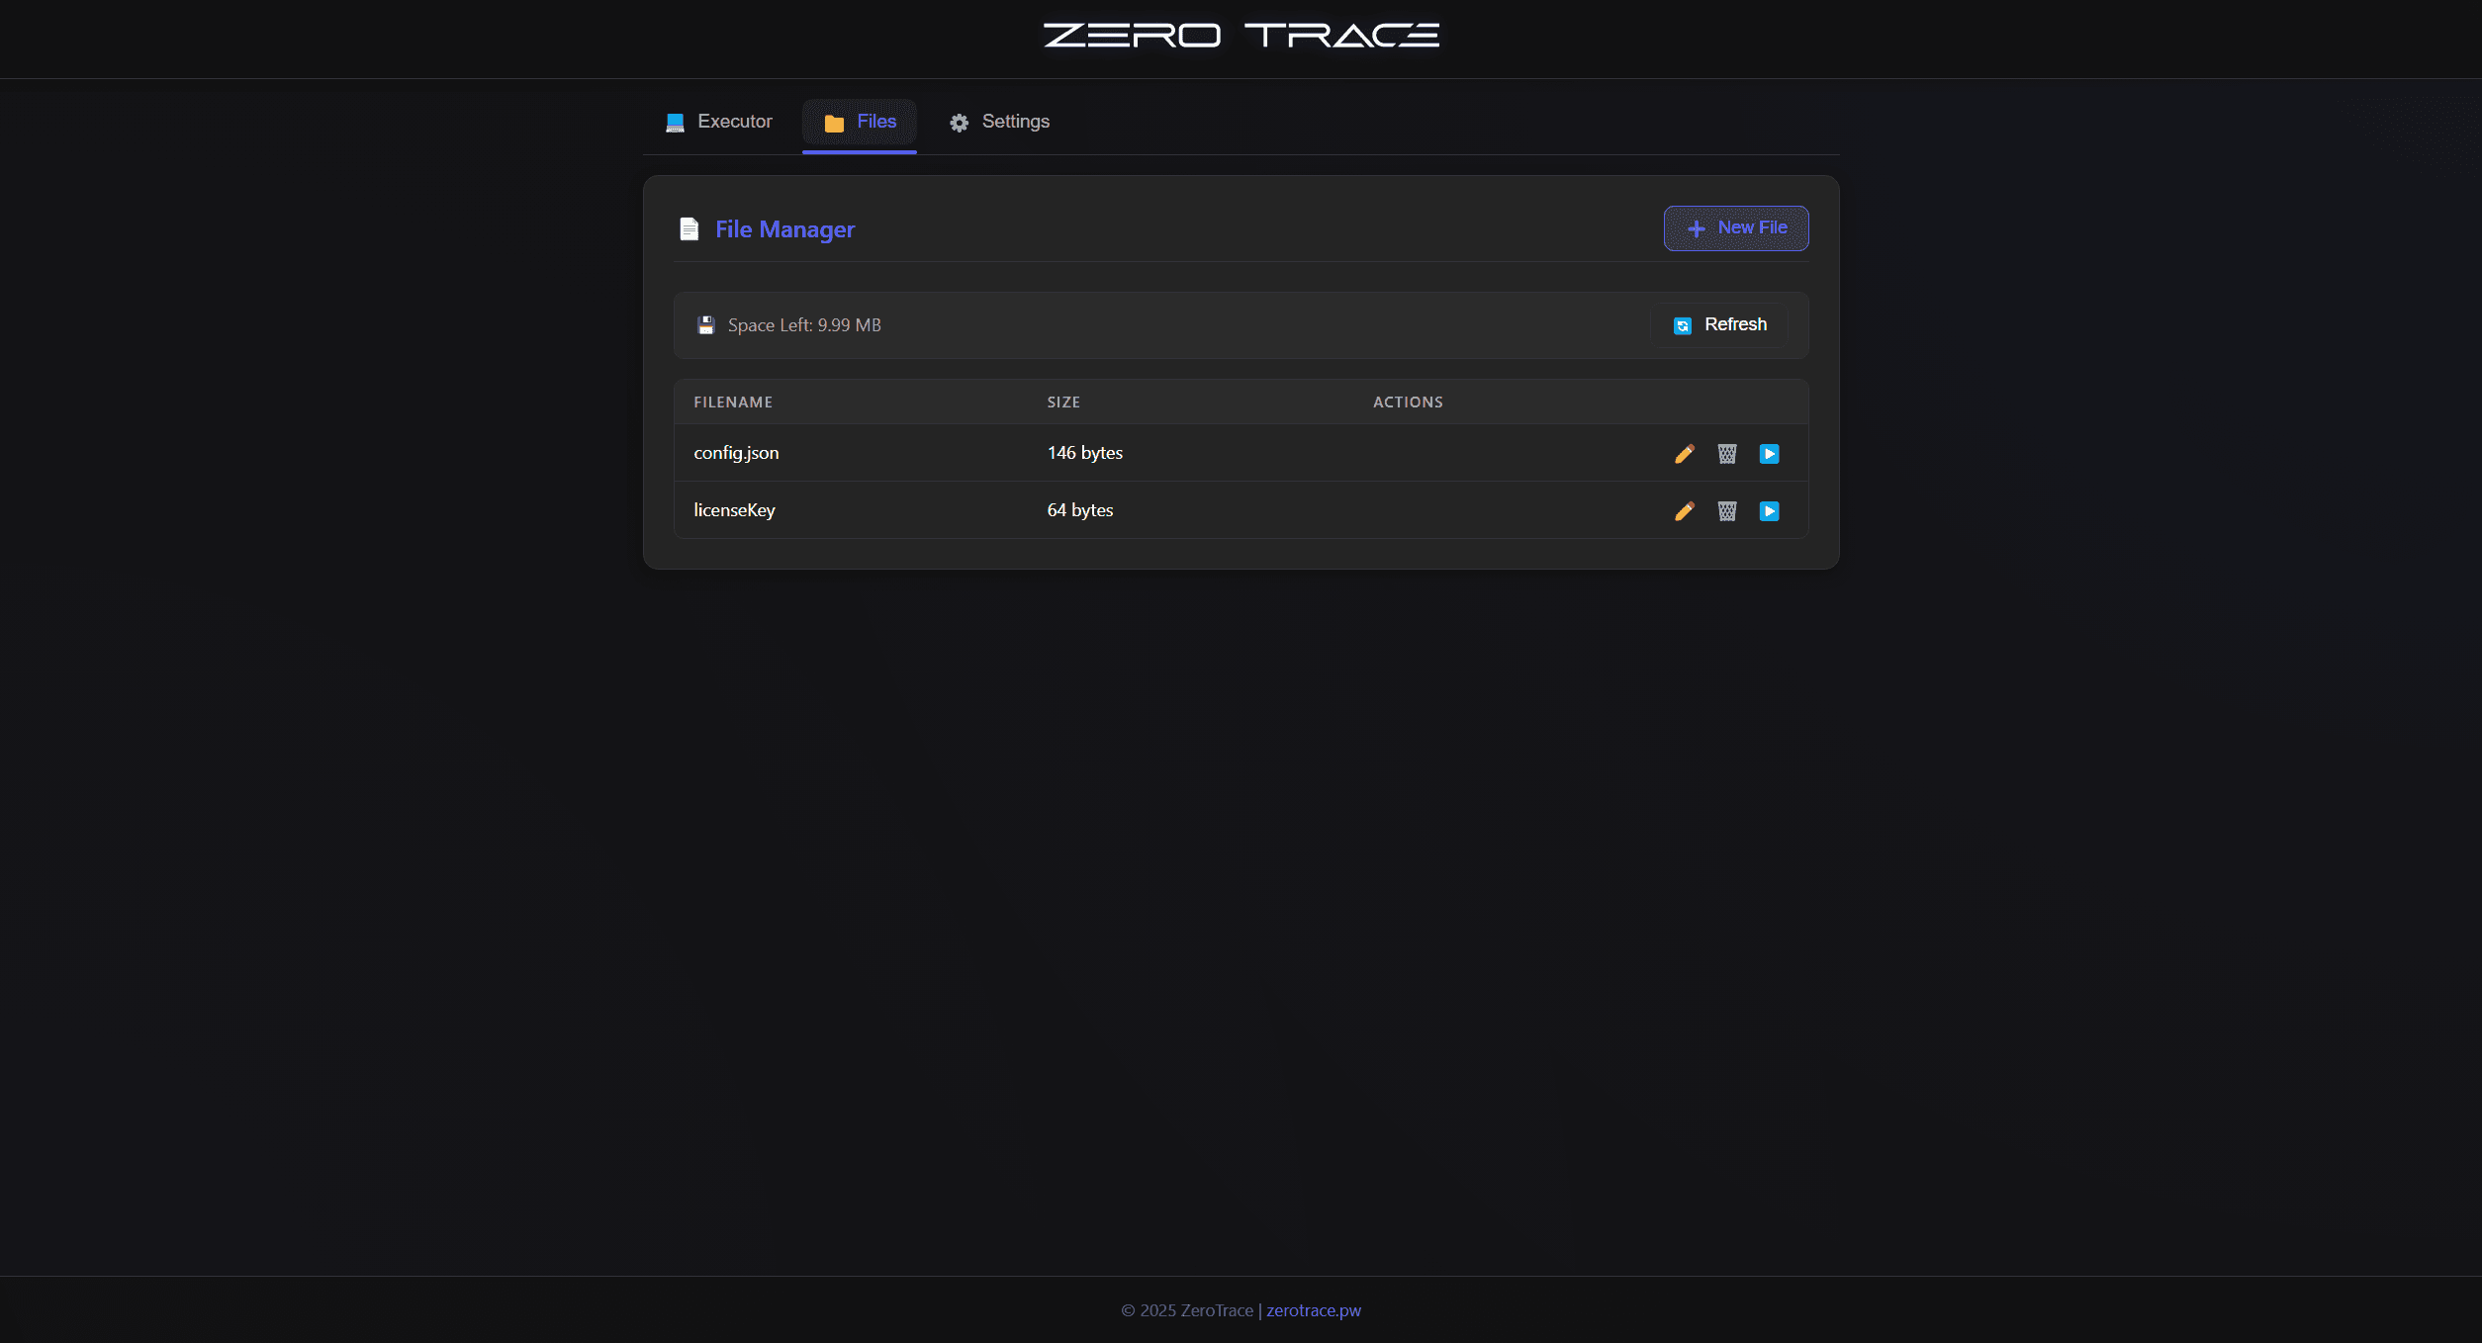
Task: Click the document icon beside File Manager
Action: coord(689,229)
